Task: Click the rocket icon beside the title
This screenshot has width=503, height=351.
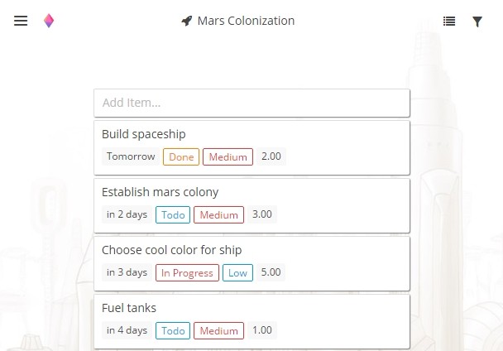Action: coord(187,22)
